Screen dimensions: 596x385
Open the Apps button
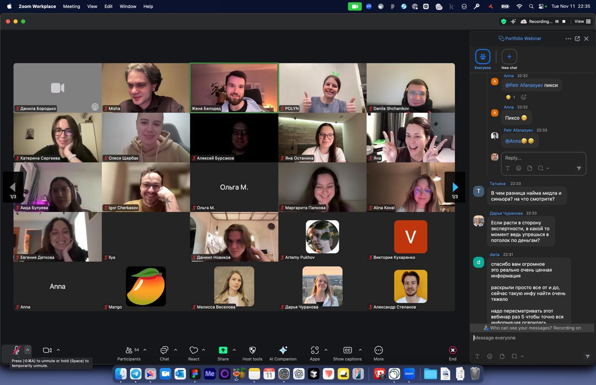click(315, 353)
